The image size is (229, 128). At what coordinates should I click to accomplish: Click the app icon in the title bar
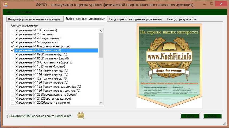pos(5,5)
